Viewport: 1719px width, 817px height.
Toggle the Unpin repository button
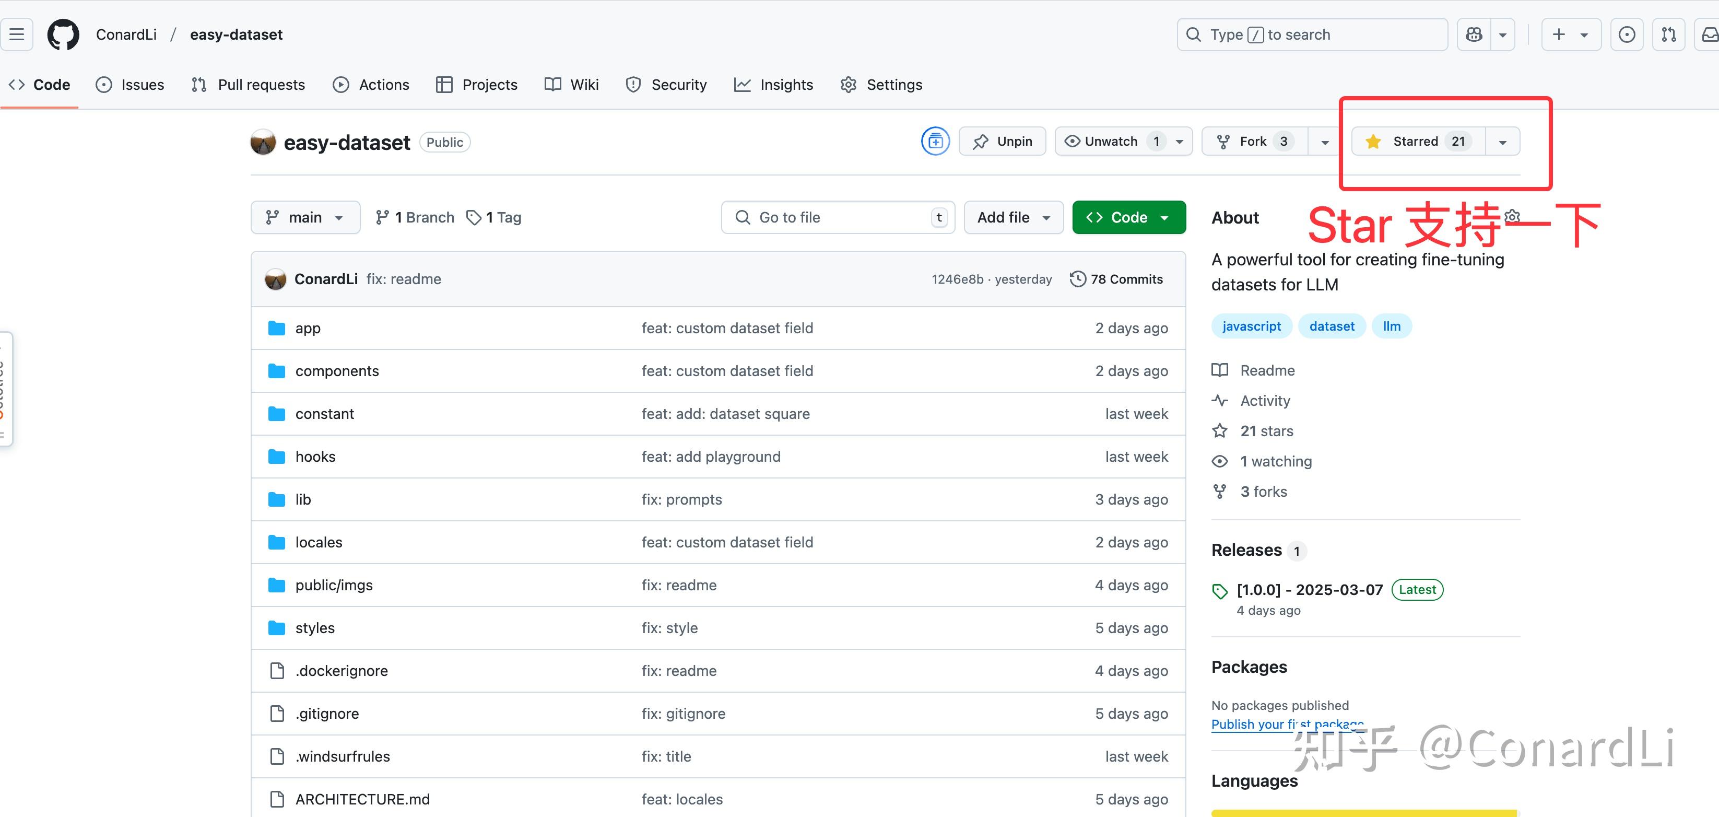(1002, 142)
